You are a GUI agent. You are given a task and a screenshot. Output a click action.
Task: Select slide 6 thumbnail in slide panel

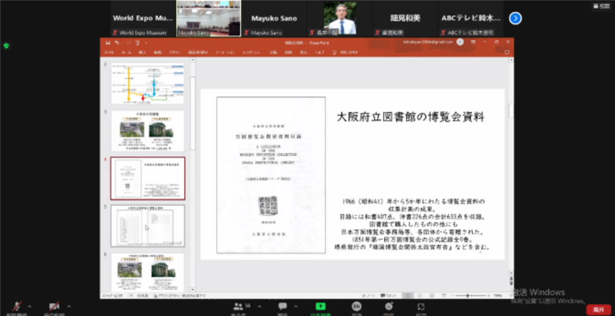click(147, 272)
